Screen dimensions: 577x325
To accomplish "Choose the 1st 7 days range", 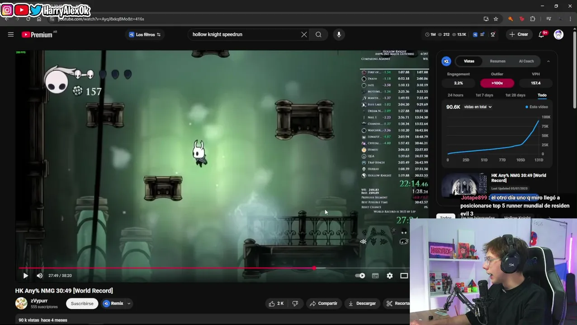I will point(484,95).
